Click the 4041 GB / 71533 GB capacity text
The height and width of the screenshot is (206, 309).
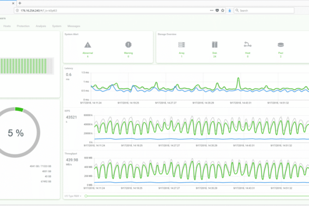[40, 166]
